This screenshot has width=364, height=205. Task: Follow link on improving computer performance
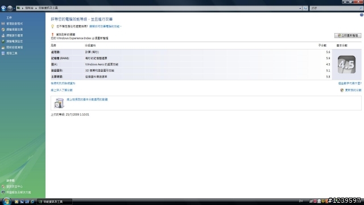click(105, 27)
